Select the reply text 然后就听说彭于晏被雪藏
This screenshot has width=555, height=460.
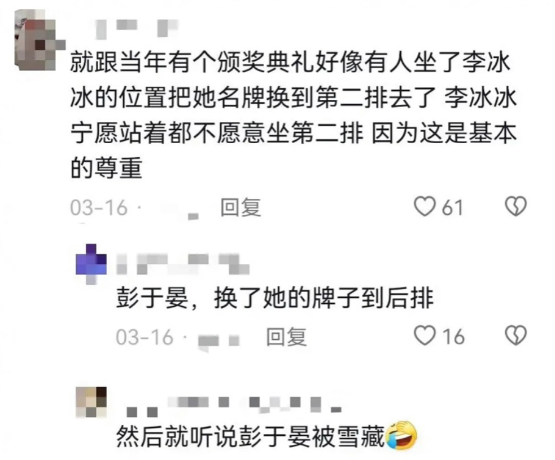(251, 437)
